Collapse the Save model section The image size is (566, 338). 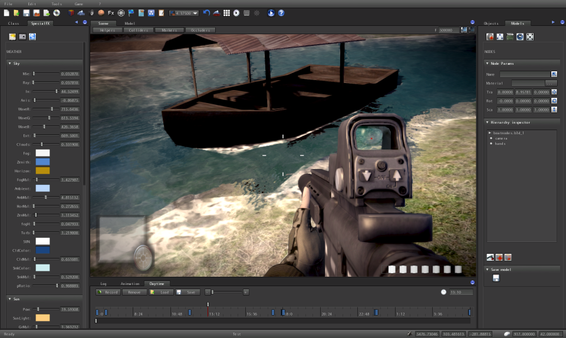point(488,270)
